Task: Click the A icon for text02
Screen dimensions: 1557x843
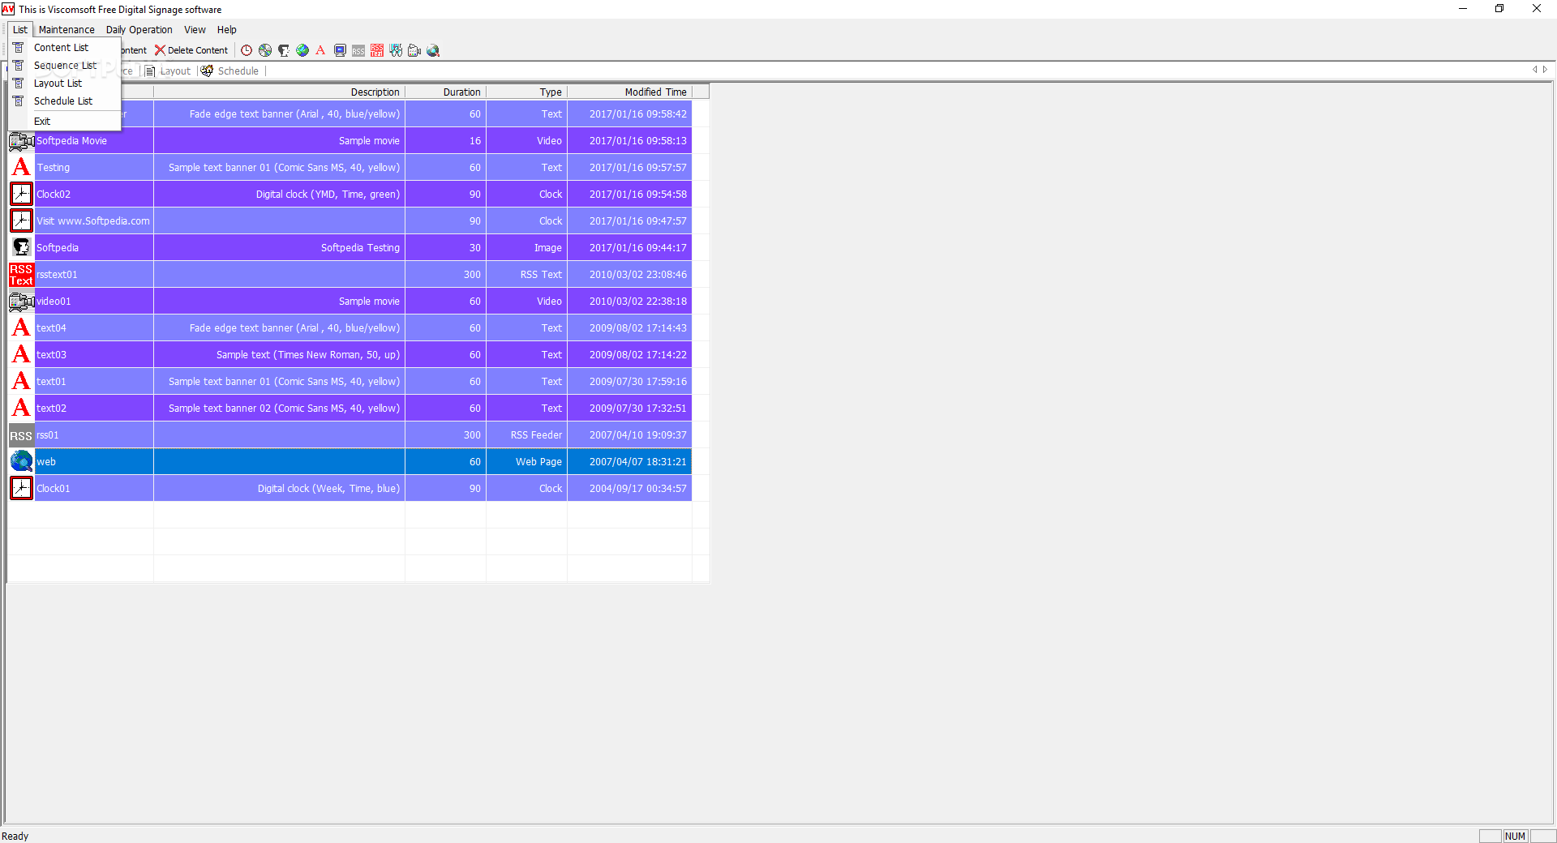Action: click(x=21, y=409)
